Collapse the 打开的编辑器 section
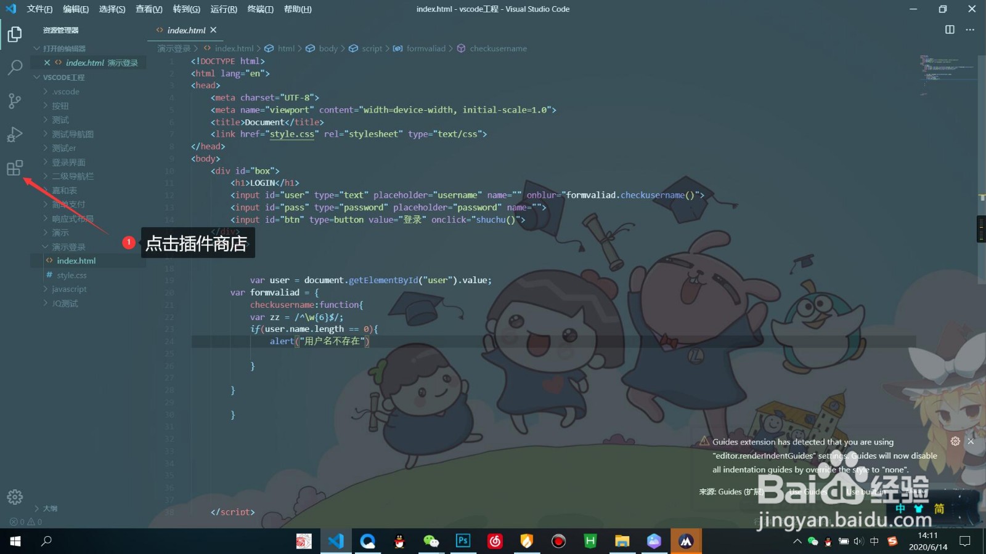This screenshot has width=986, height=554. point(88,49)
